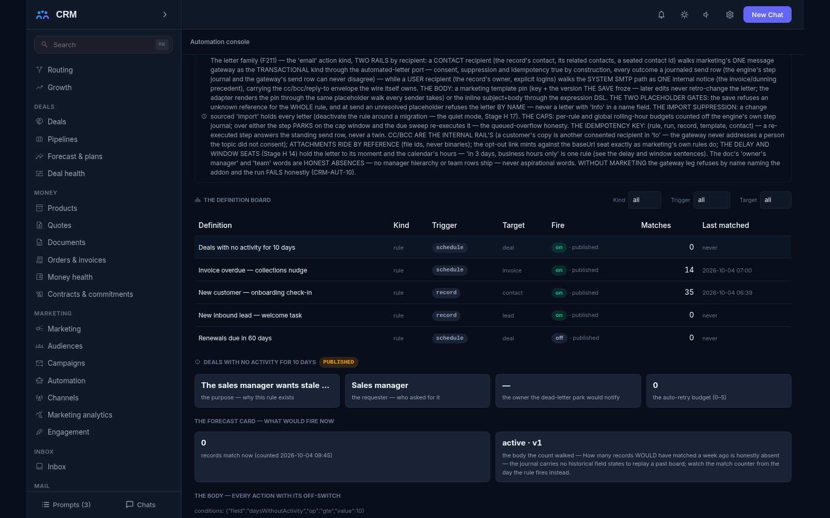Open settings gear icon
The image size is (830, 518).
[x=730, y=15]
